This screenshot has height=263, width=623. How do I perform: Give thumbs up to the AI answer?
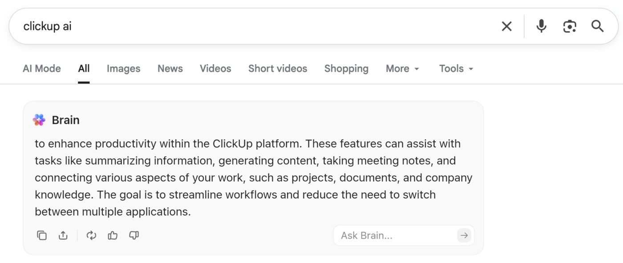112,235
